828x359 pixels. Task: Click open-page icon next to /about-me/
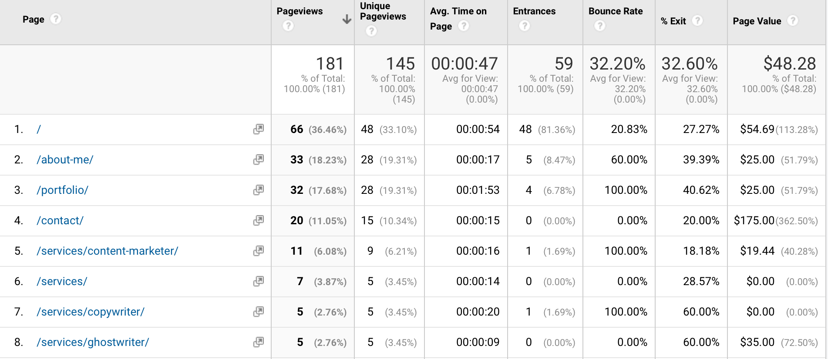pyautogui.click(x=258, y=160)
